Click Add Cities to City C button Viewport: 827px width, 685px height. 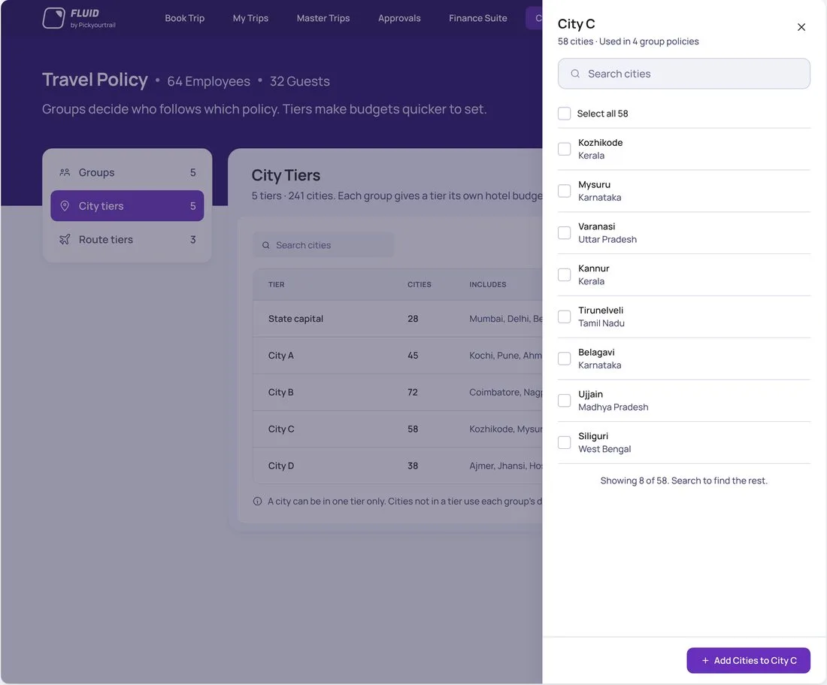point(748,660)
